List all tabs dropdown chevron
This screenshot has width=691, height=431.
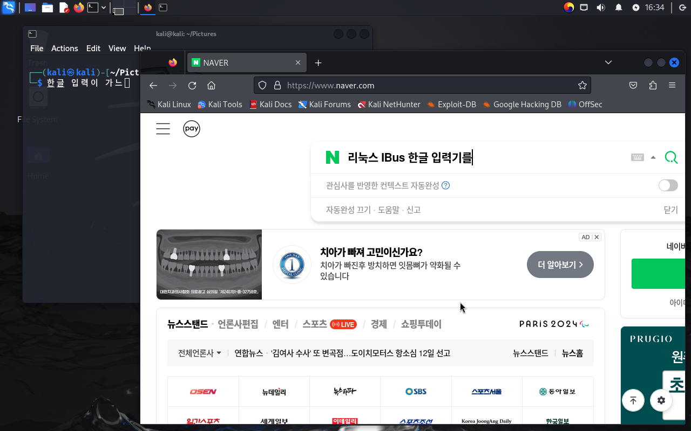click(608, 62)
